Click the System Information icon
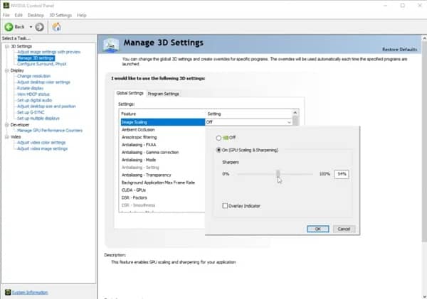The height and width of the screenshot is (299, 427). [8, 292]
